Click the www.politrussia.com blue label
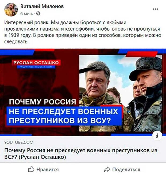This screenshot has height=176, width=166. tap(36, 67)
